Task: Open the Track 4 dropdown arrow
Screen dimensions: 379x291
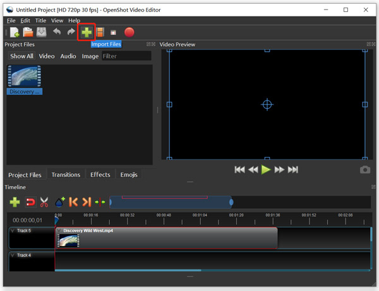Action: click(13, 255)
